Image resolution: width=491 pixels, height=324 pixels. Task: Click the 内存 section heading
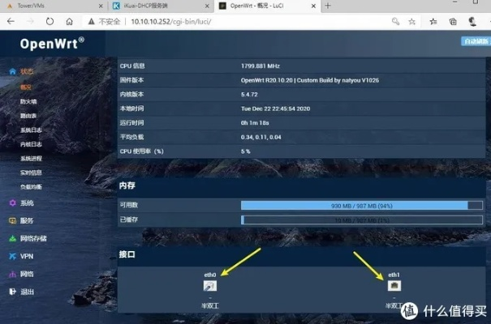pyautogui.click(x=127, y=185)
